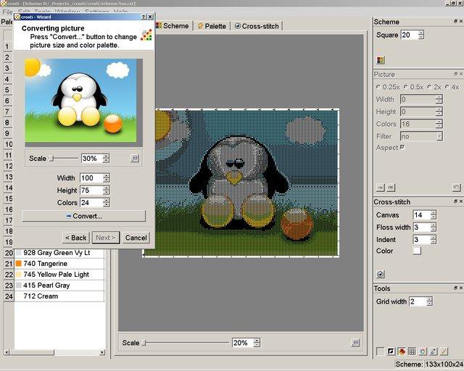Viewport: 464px width, 371px height.
Task: Switch to the Scheme tab
Action: click(x=173, y=26)
